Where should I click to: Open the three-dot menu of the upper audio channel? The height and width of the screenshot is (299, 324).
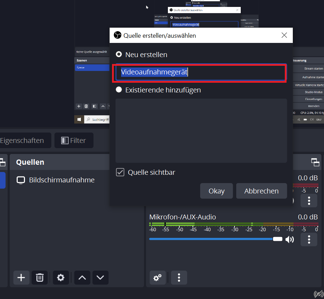click(x=309, y=200)
